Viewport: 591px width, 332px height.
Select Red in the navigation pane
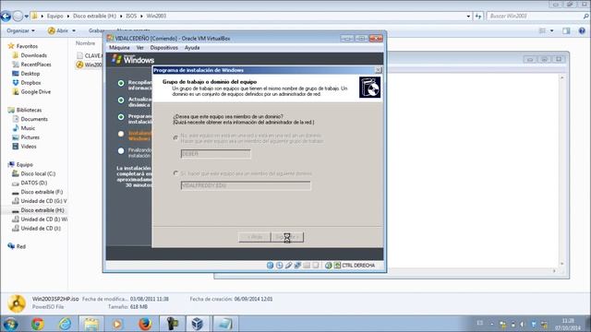tap(20, 246)
